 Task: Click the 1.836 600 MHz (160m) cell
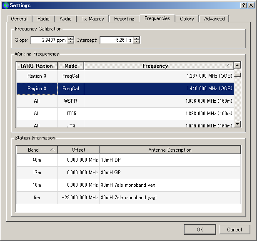point(159,101)
